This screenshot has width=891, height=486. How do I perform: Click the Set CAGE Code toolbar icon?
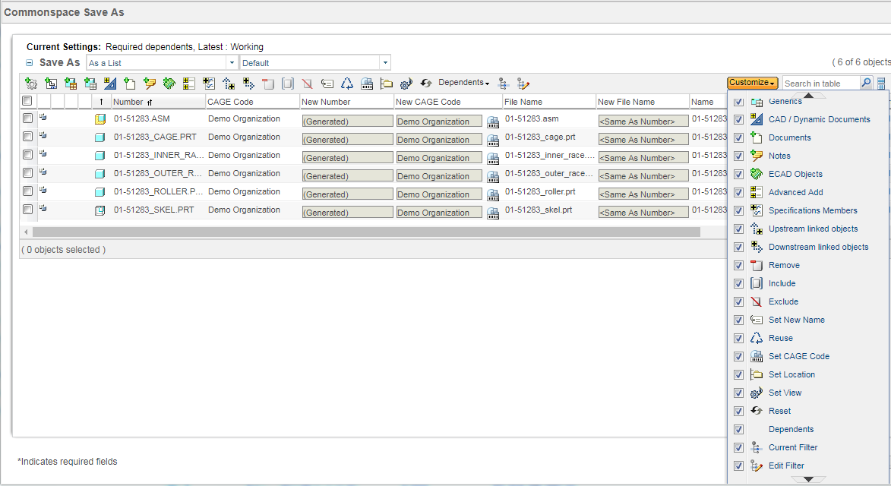[x=367, y=84]
